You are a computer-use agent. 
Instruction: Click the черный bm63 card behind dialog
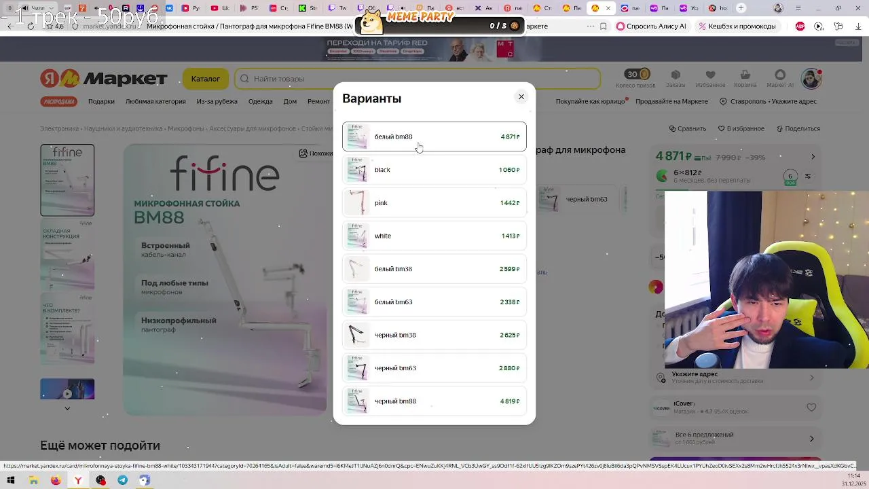click(x=578, y=199)
